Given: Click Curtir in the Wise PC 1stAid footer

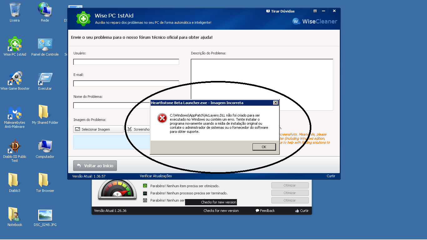Looking at the screenshot, I should (331, 176).
